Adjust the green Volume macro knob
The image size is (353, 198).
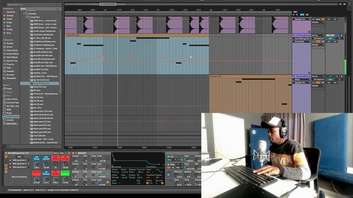click(65, 180)
